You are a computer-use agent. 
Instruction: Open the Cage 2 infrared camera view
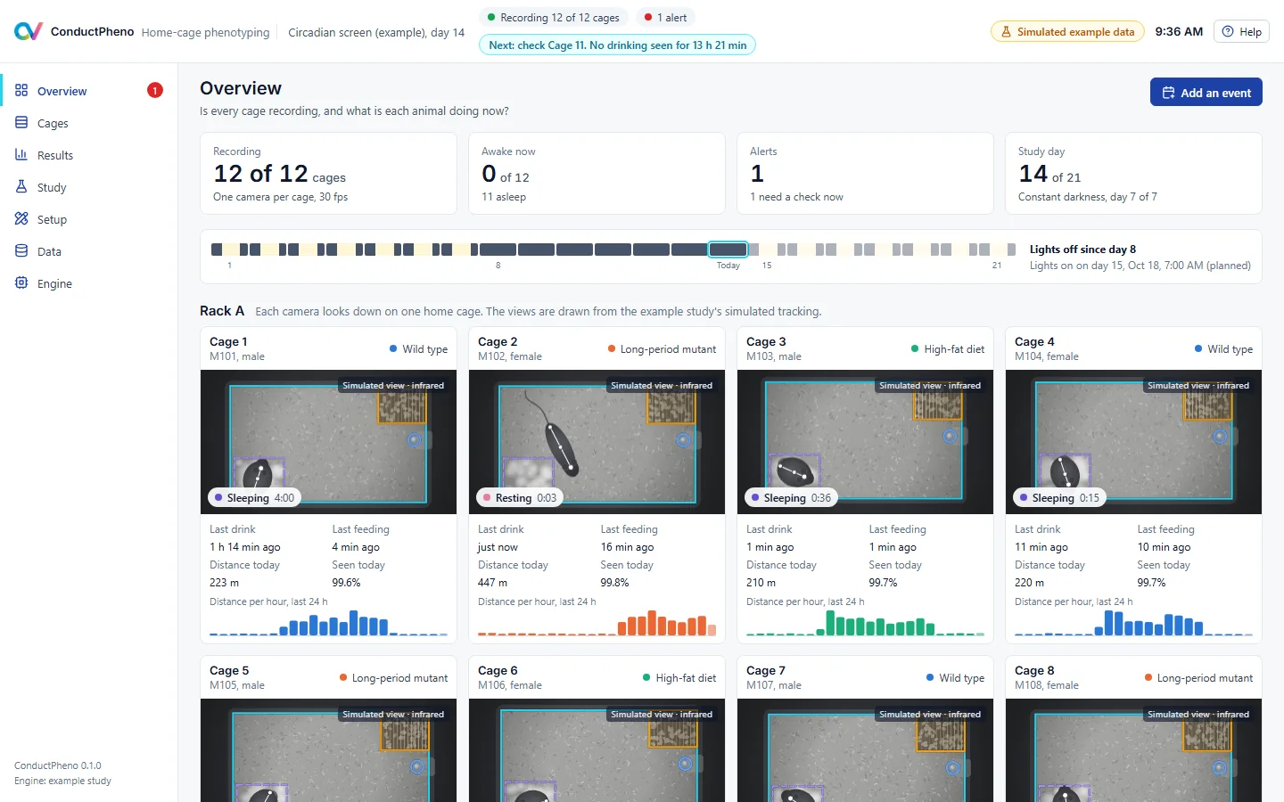tap(597, 442)
